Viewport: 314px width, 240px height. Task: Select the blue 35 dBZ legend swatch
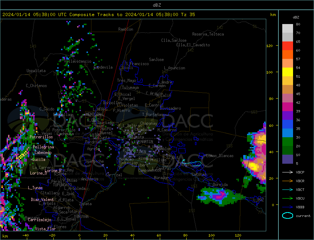pyautogui.click(x=287, y=124)
